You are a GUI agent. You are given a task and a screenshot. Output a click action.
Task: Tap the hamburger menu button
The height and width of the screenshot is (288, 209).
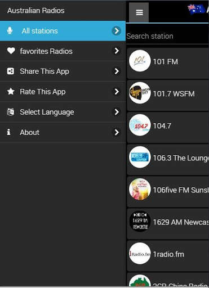[x=139, y=12]
